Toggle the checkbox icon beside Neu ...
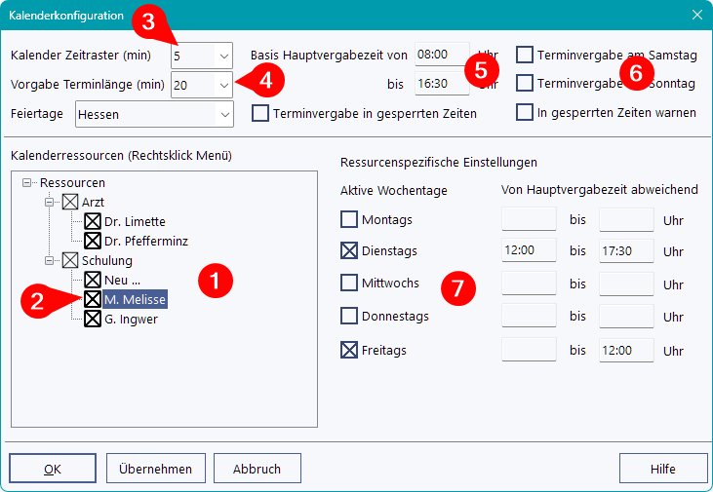Screen dimensions: 713x492 [x=93, y=280]
